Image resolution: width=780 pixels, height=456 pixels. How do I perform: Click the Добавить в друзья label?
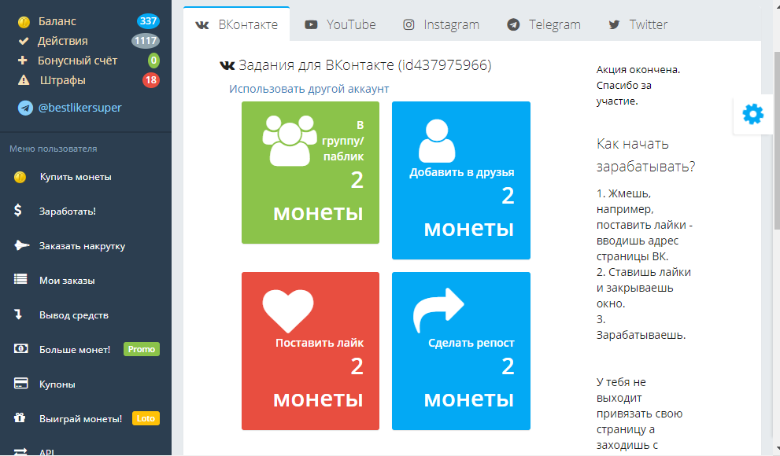click(462, 172)
